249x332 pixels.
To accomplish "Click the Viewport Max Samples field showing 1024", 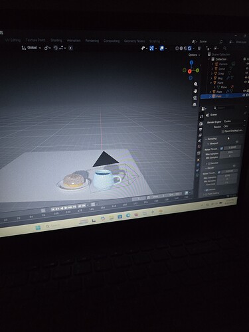I will [230, 152].
